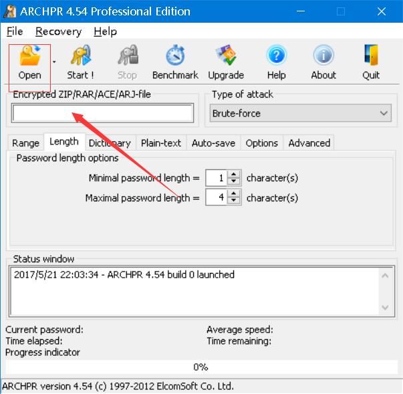Viewport: 403px width, 394px height.
Task: Increase minimal password length with up arrow
Action: (234, 174)
